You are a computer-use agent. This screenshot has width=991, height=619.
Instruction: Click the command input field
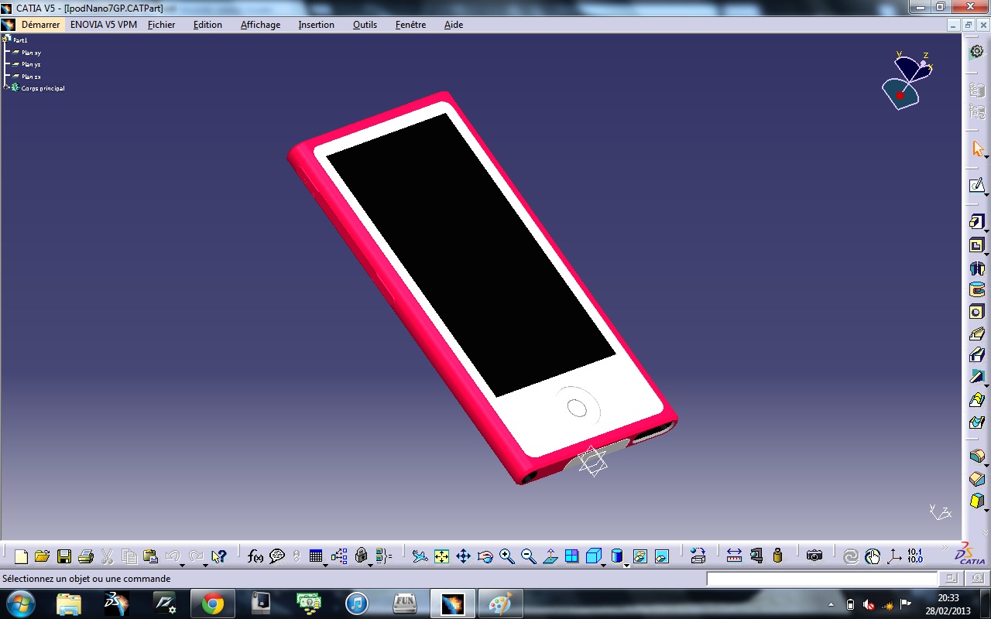pyautogui.click(x=821, y=578)
